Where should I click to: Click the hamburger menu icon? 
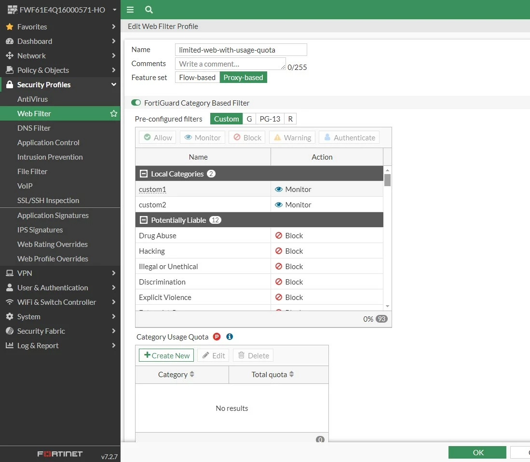pyautogui.click(x=130, y=10)
